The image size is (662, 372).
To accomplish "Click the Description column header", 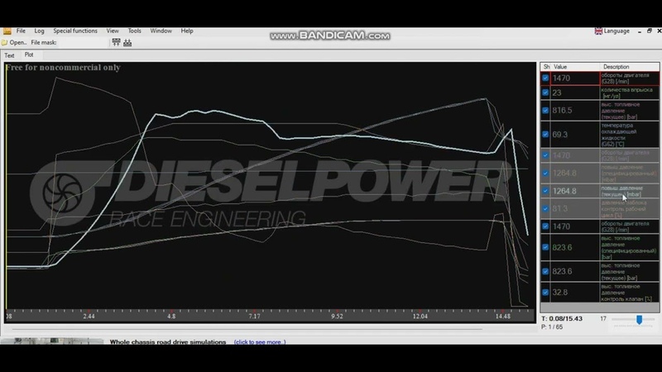I will click(x=630, y=67).
